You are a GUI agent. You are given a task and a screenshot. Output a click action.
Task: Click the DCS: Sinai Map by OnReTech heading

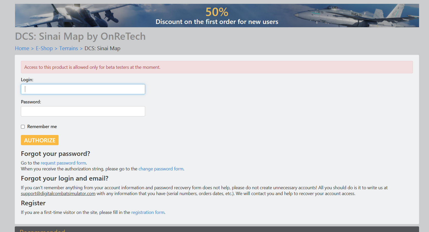pos(80,36)
